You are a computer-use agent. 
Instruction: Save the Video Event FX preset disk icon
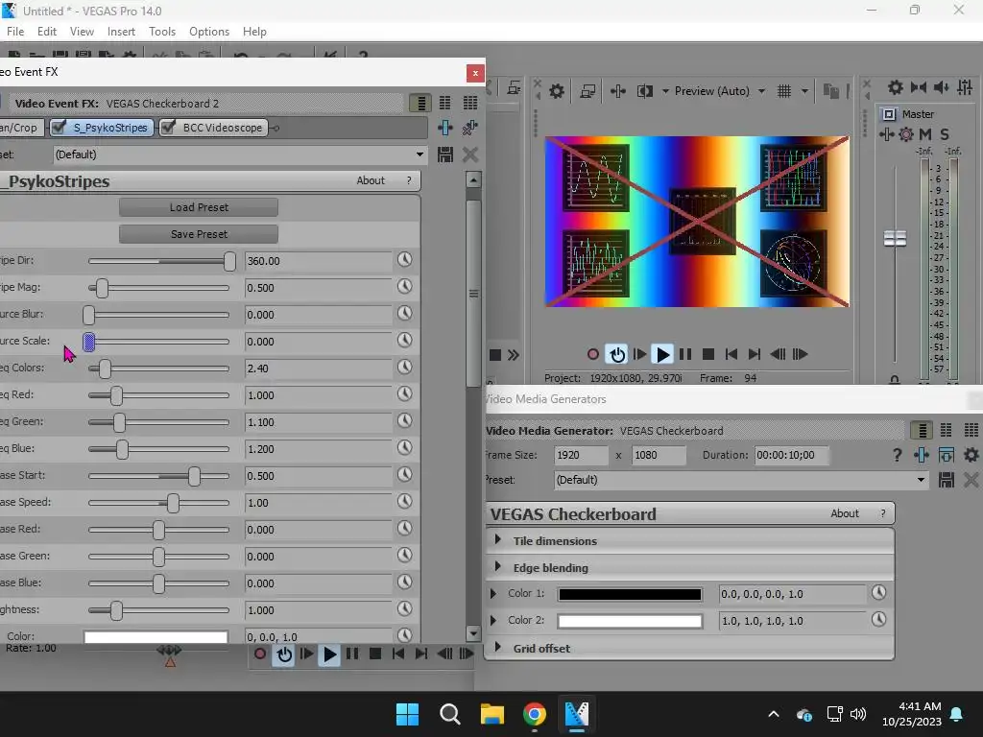coord(445,155)
